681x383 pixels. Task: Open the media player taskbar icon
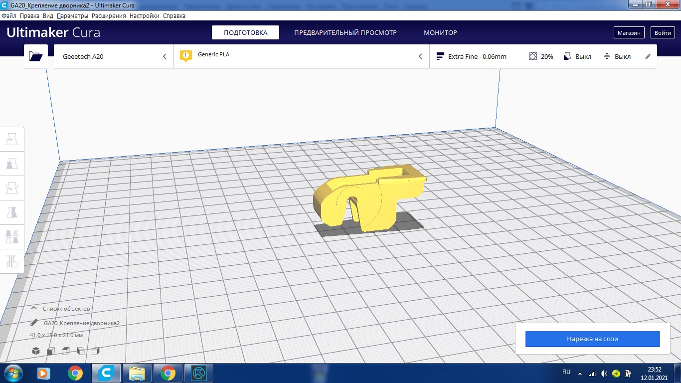coord(44,373)
